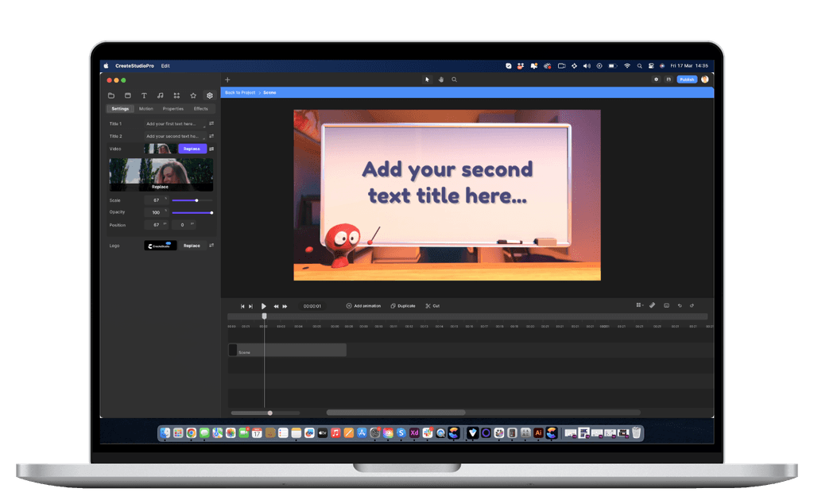
Task: Click the plus button to add new
Action: (227, 79)
